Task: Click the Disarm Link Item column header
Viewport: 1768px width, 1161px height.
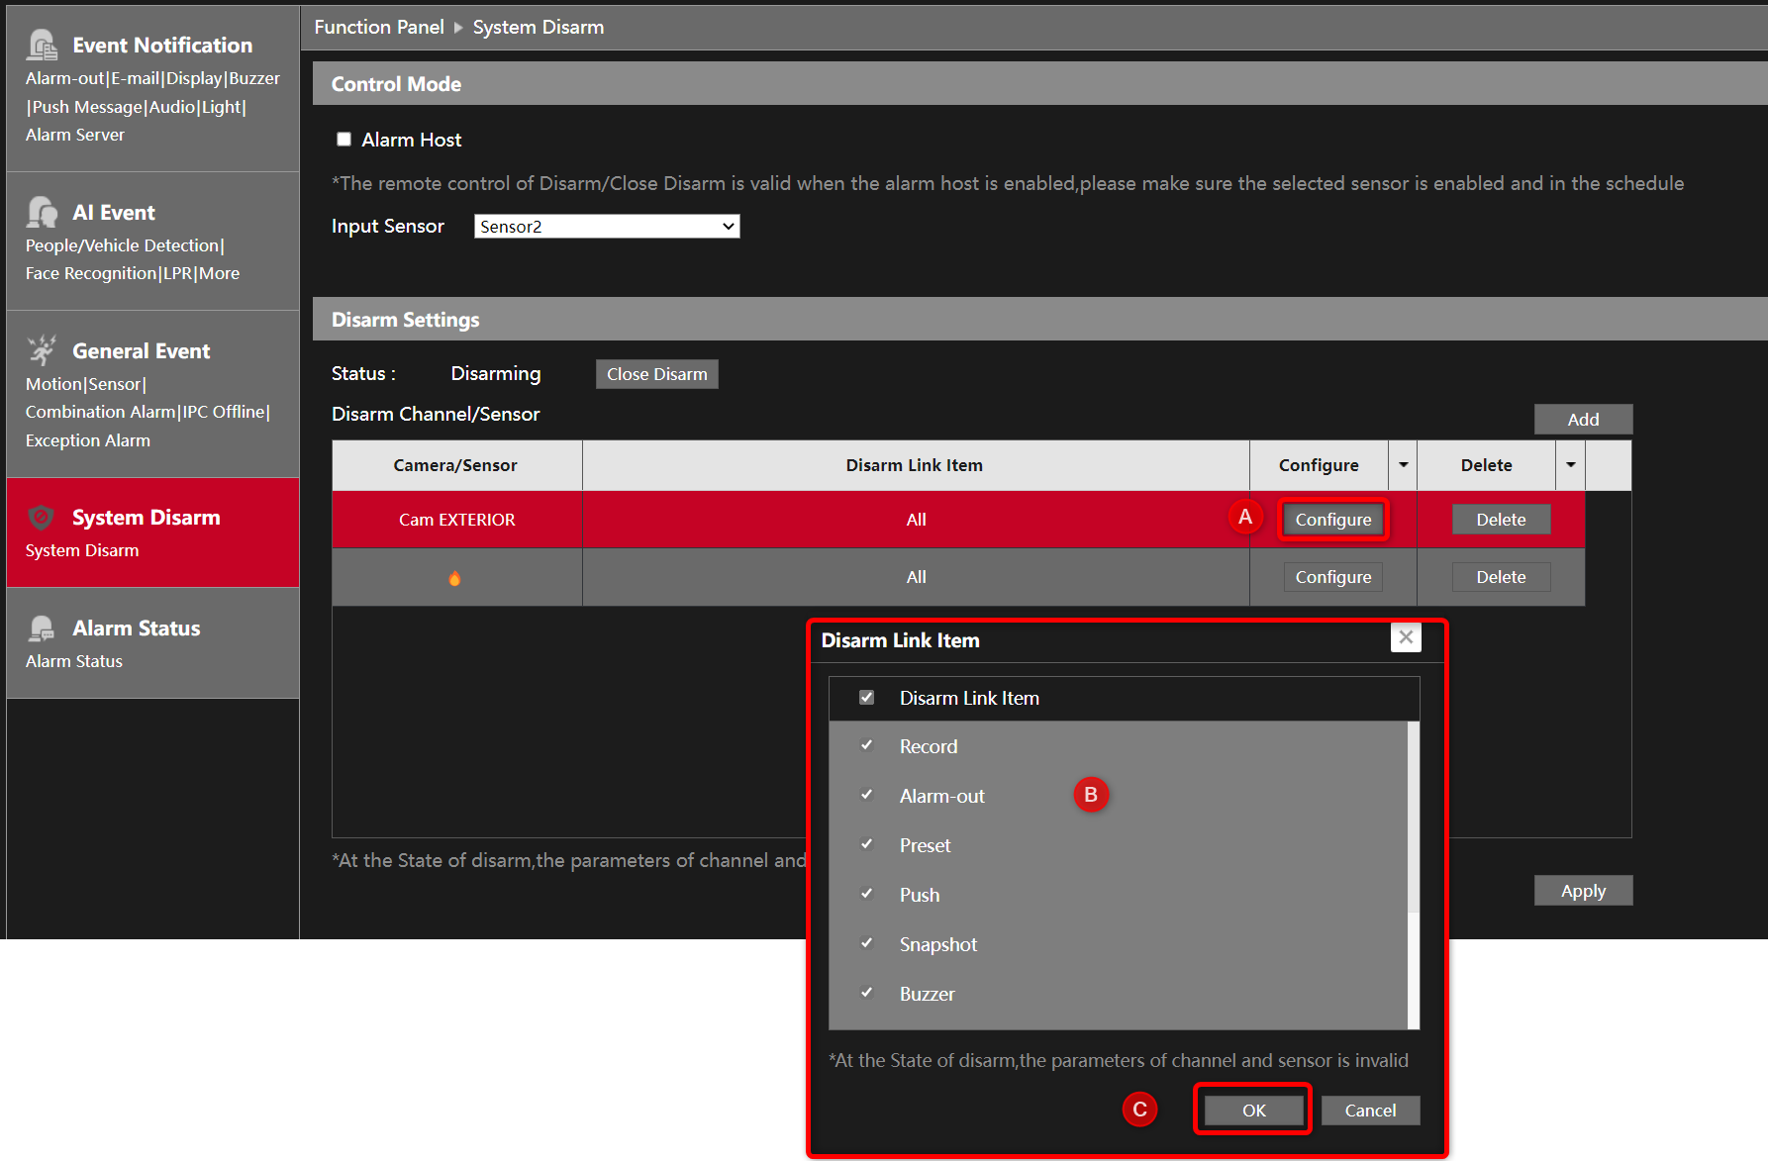Action: tap(915, 465)
